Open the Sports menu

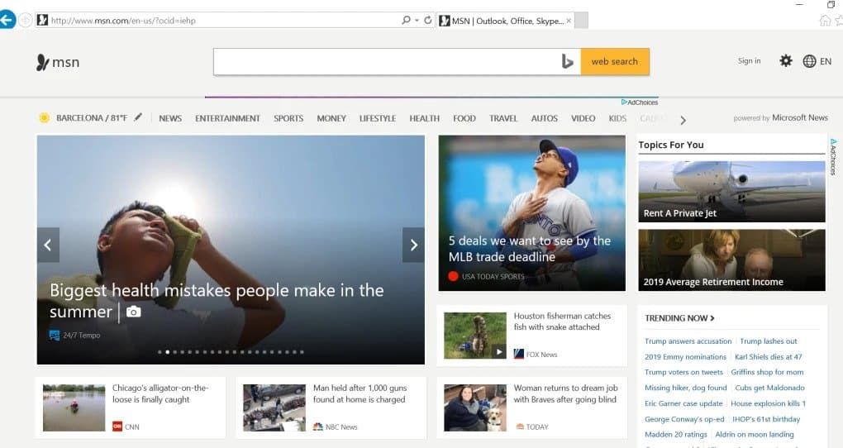pos(288,118)
